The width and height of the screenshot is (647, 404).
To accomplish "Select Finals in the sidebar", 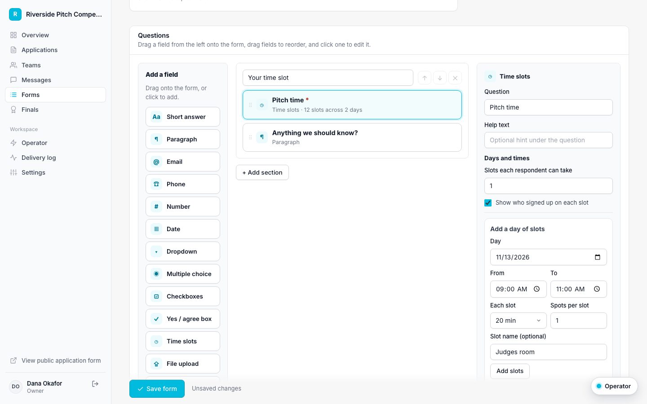I will point(55,110).
